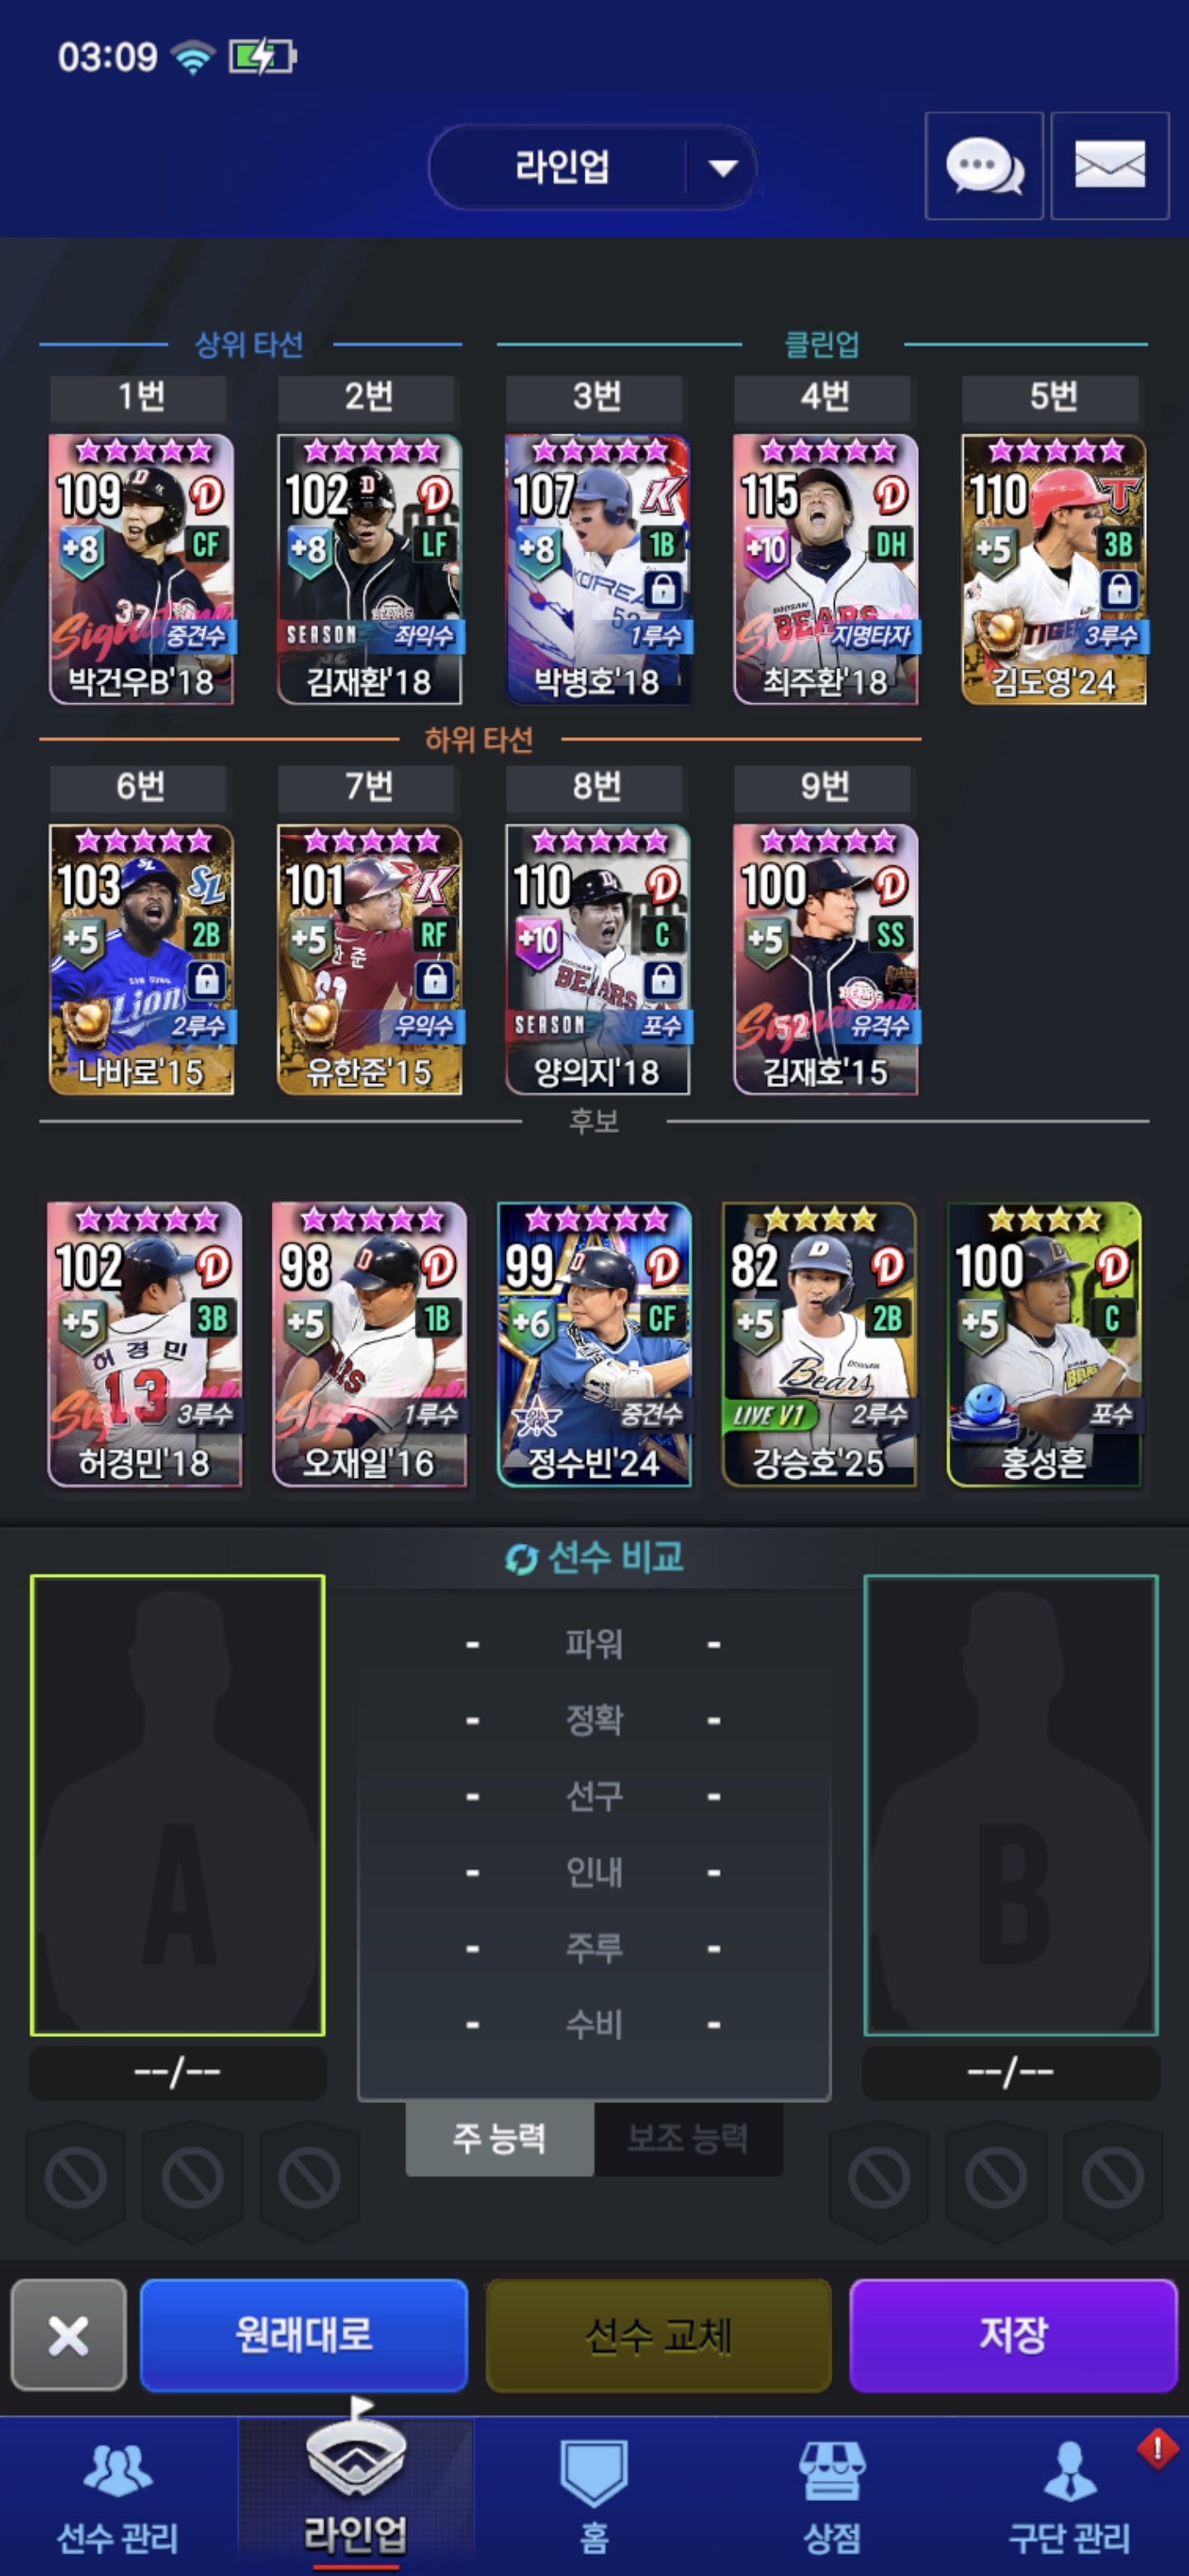Switch to the 보조 능력 tab
This screenshot has height=2576, width=1189.
688,2138
